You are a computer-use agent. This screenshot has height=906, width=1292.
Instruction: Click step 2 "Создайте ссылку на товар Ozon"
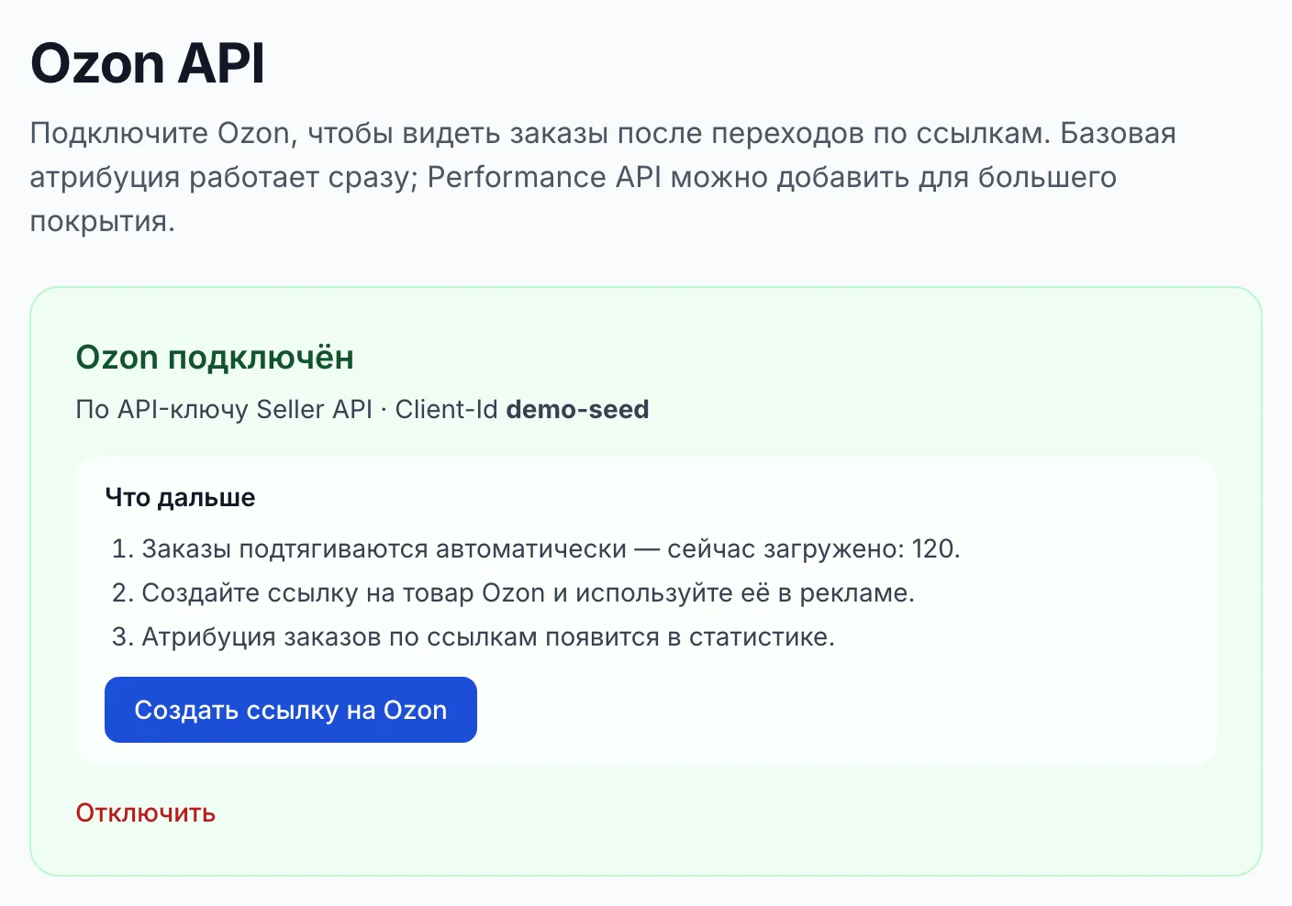(513, 593)
